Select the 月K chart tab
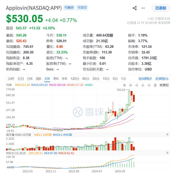The height and width of the screenshot is (174, 174). [x=47, y=79]
